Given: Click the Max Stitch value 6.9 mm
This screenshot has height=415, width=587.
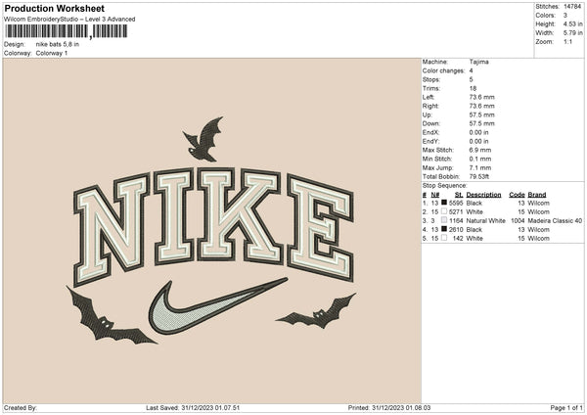Looking at the screenshot, I should (x=480, y=150).
